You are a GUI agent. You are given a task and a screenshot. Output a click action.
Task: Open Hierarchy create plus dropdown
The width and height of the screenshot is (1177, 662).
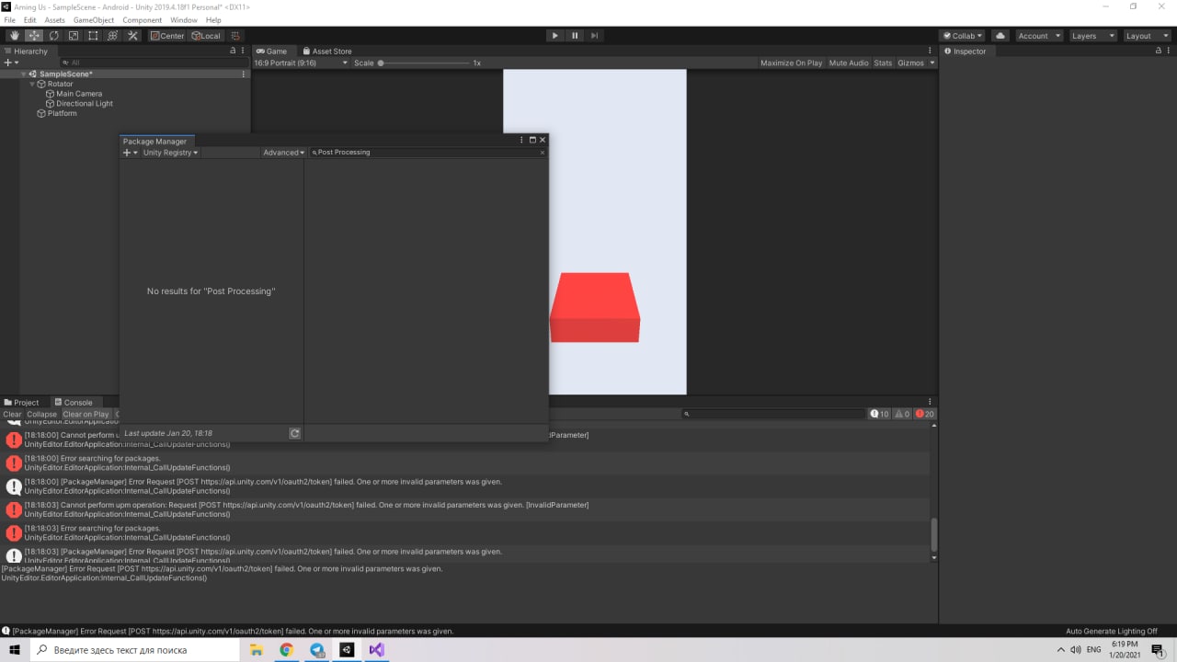tap(11, 63)
